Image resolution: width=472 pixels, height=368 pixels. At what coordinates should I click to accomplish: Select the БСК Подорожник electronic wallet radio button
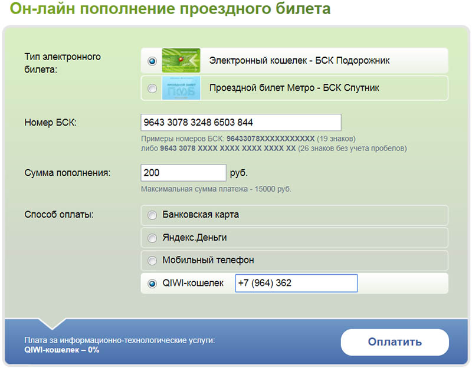point(152,61)
